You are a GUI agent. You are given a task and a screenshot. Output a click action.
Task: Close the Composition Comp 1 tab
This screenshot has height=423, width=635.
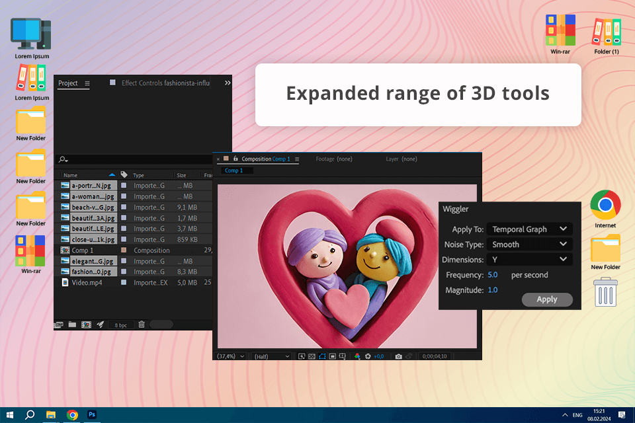click(x=218, y=159)
